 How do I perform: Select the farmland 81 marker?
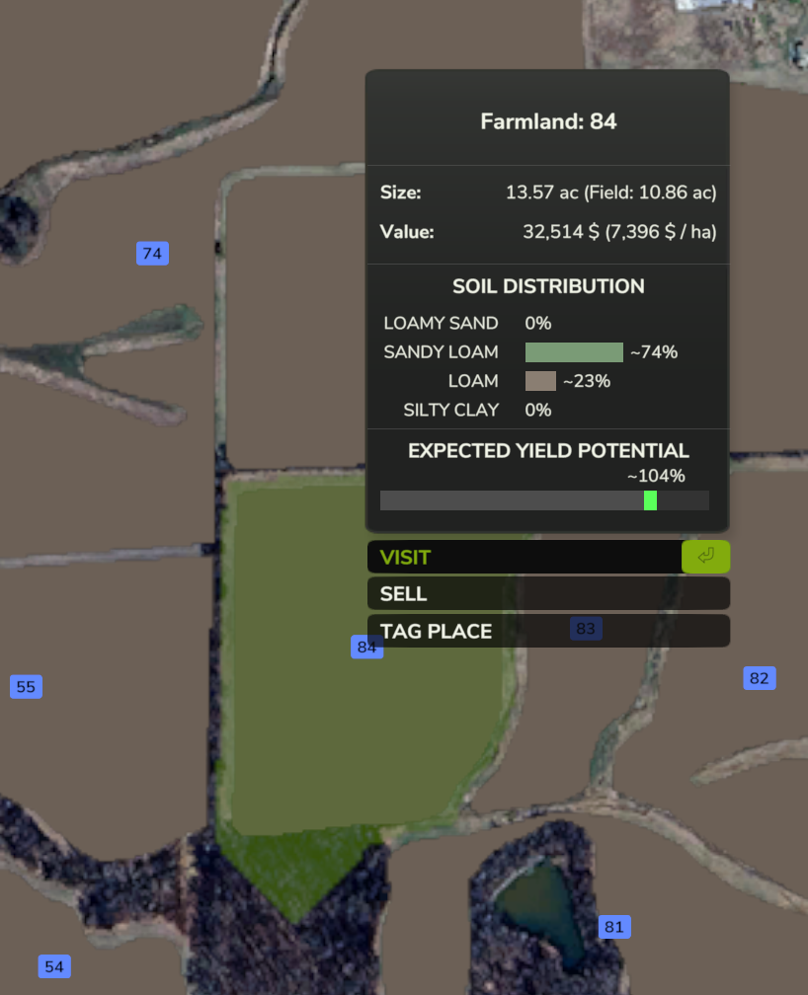[613, 927]
